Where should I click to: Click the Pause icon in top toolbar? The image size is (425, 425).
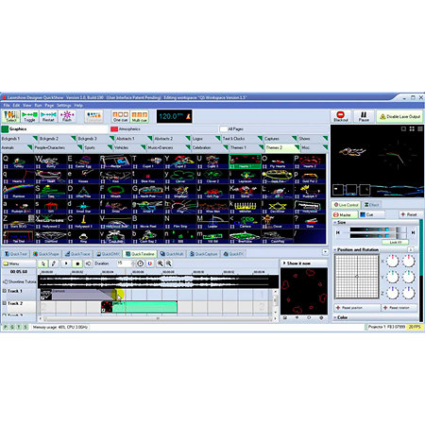[x=364, y=116]
